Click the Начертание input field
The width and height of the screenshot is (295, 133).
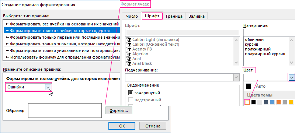(x=269, y=32)
